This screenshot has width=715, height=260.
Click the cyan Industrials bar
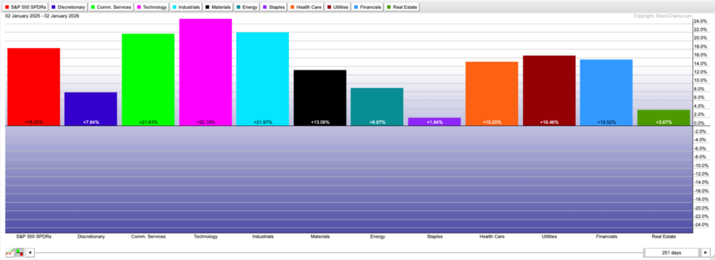[x=263, y=79]
